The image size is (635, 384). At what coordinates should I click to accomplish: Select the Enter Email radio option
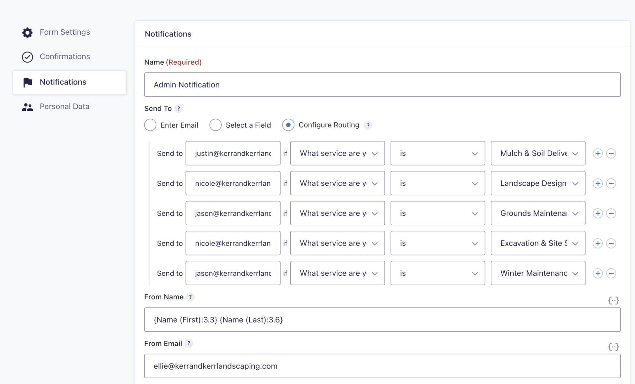(x=150, y=125)
